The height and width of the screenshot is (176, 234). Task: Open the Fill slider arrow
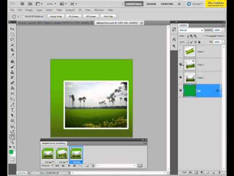[x=223, y=42]
